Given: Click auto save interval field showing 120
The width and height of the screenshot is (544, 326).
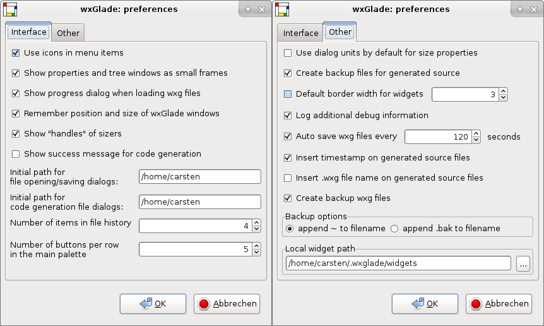Looking at the screenshot, I should click(x=439, y=137).
